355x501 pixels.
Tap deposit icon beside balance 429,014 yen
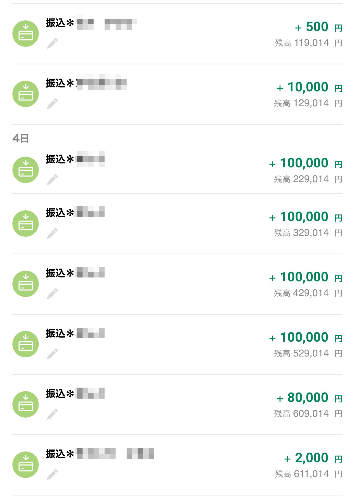click(x=26, y=284)
